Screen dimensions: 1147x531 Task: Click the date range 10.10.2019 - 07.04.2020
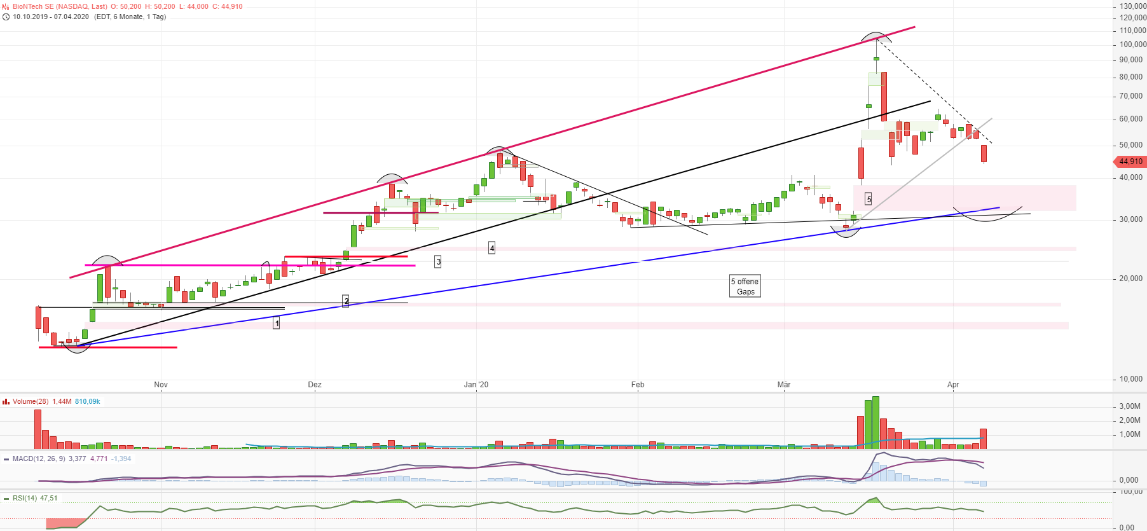tap(51, 17)
